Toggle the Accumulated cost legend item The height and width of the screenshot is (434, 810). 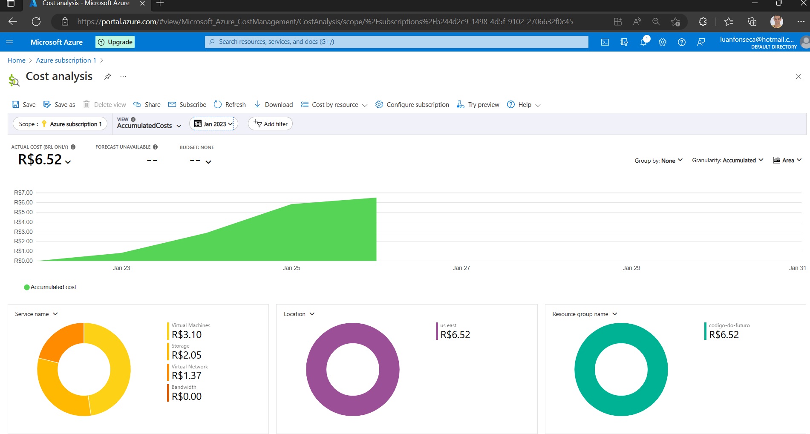(x=50, y=287)
